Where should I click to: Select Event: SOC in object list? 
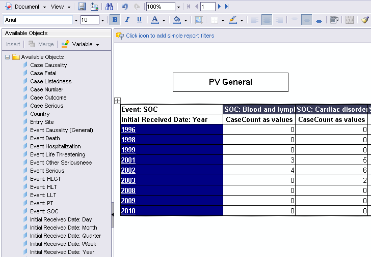(44, 211)
